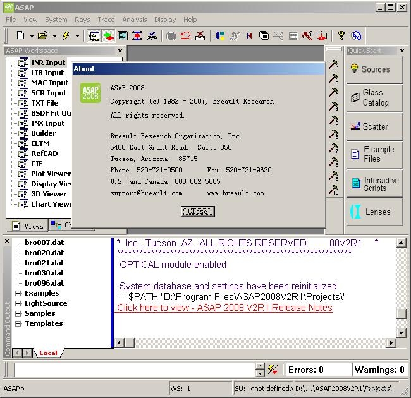This screenshot has width=411, height=398.
Task: Expand the Samples folder node
Action: [18, 313]
